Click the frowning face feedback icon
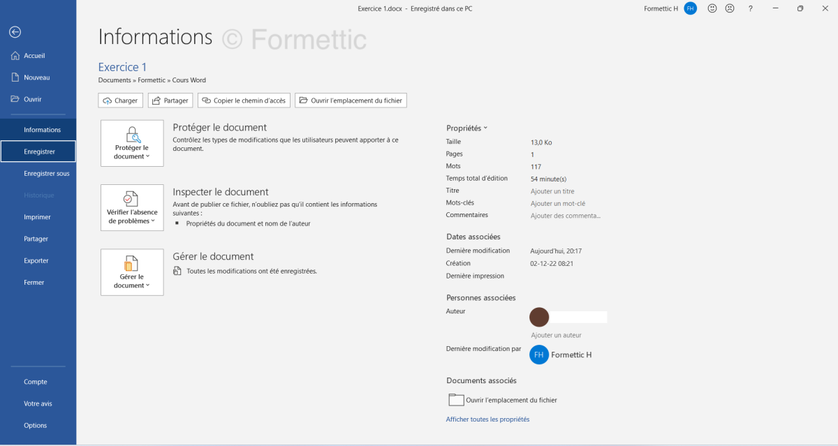 point(730,8)
